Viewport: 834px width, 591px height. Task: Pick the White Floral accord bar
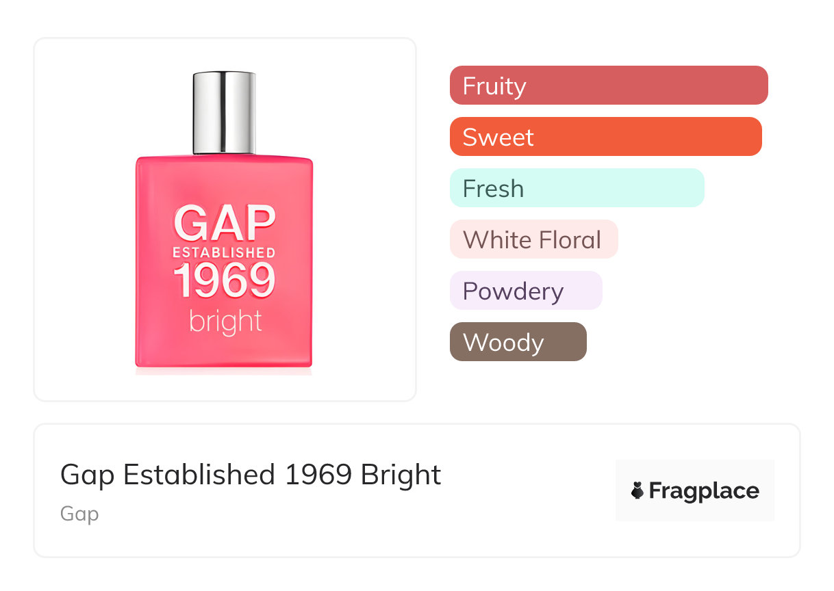click(533, 239)
